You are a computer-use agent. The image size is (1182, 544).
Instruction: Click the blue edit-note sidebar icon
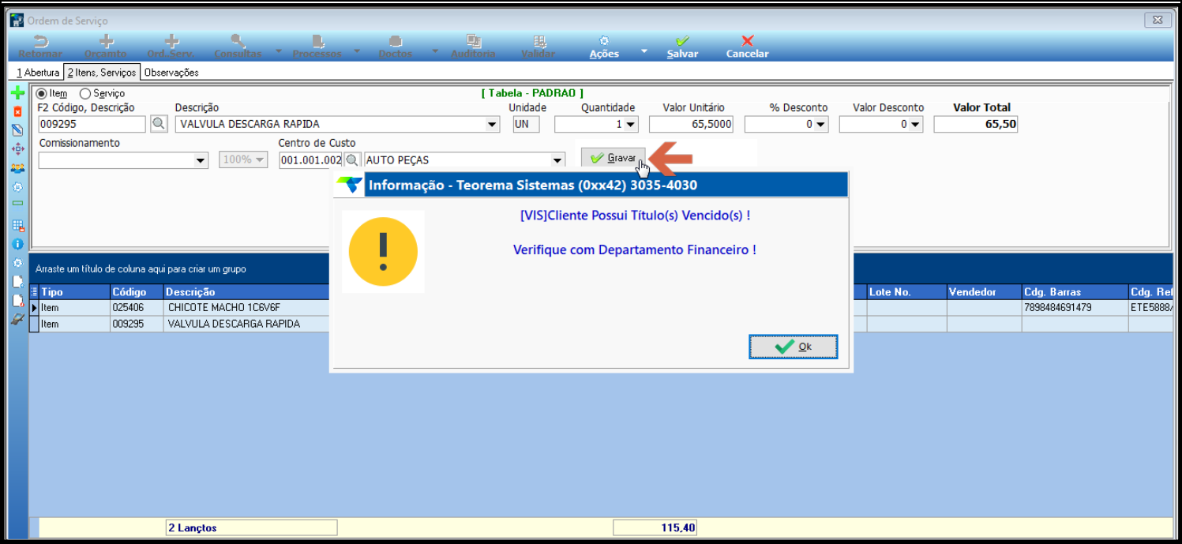tap(17, 130)
